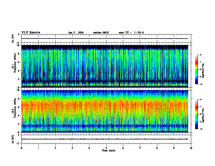The width and height of the screenshot is (215, 166).
Task: Click the "2" kHz tick of ch.2 spectrogram
Action: point(19,124)
